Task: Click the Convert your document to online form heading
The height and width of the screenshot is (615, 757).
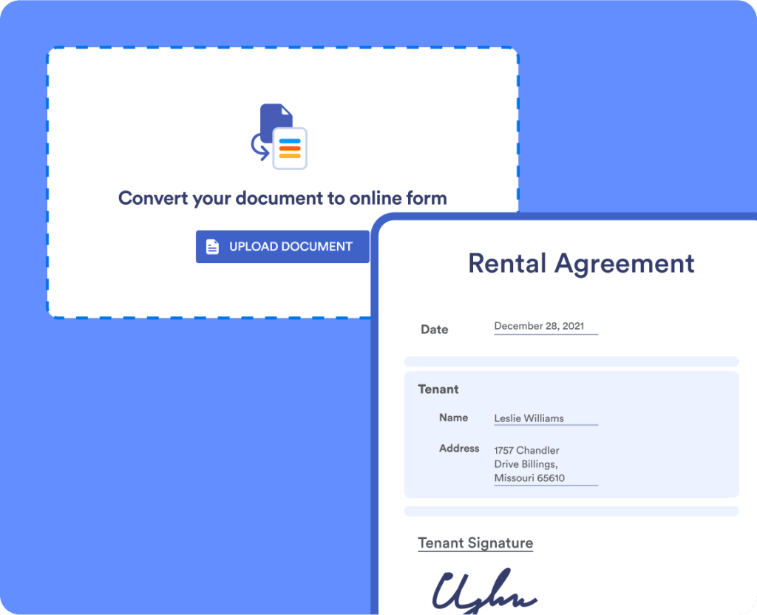Action: 282,198
